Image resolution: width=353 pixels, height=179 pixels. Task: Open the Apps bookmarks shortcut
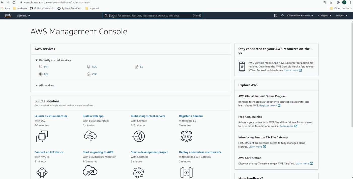[x=6, y=8]
